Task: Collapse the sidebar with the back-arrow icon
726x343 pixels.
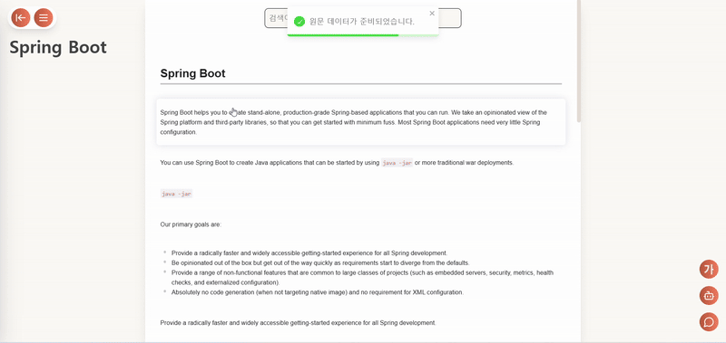Action: [x=20, y=18]
